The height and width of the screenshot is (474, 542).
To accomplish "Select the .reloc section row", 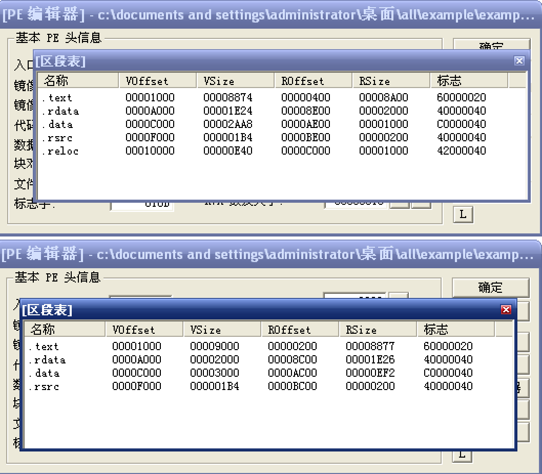I will (x=60, y=151).
